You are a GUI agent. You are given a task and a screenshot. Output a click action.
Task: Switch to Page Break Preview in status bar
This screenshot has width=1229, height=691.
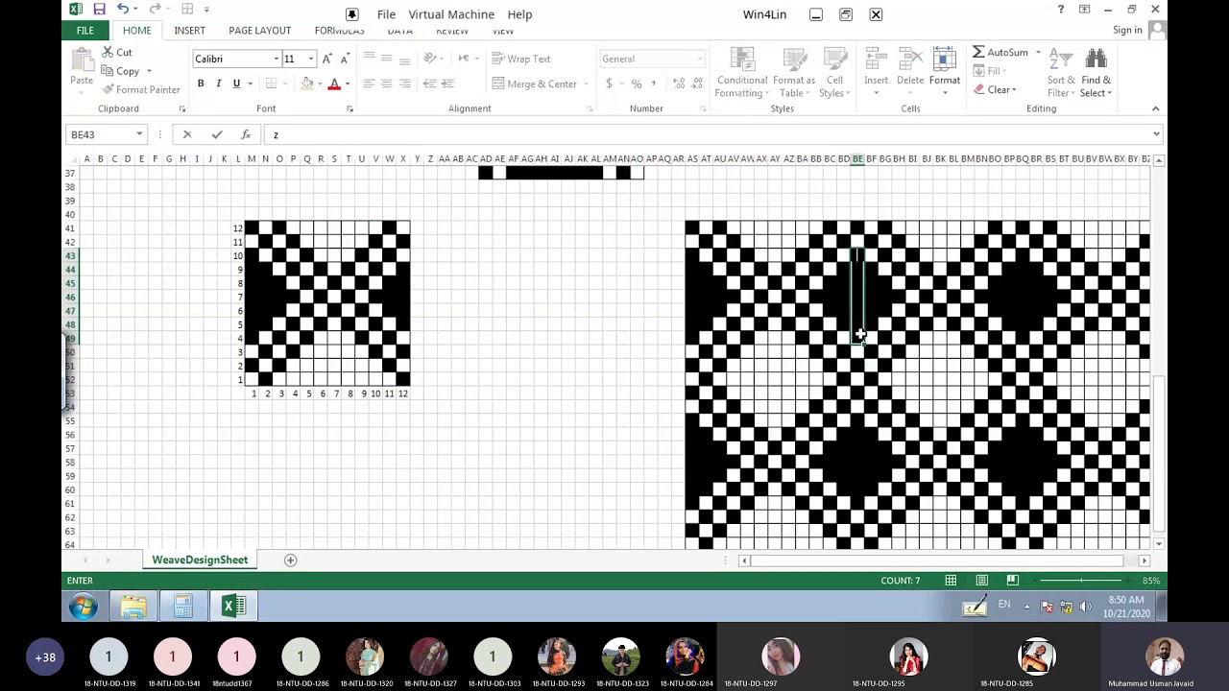tap(1012, 581)
